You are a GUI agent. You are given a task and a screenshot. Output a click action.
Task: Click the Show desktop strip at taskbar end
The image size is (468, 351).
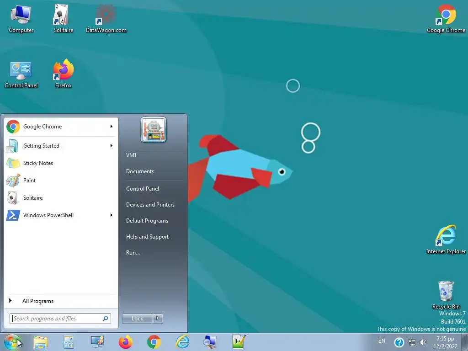click(465, 342)
